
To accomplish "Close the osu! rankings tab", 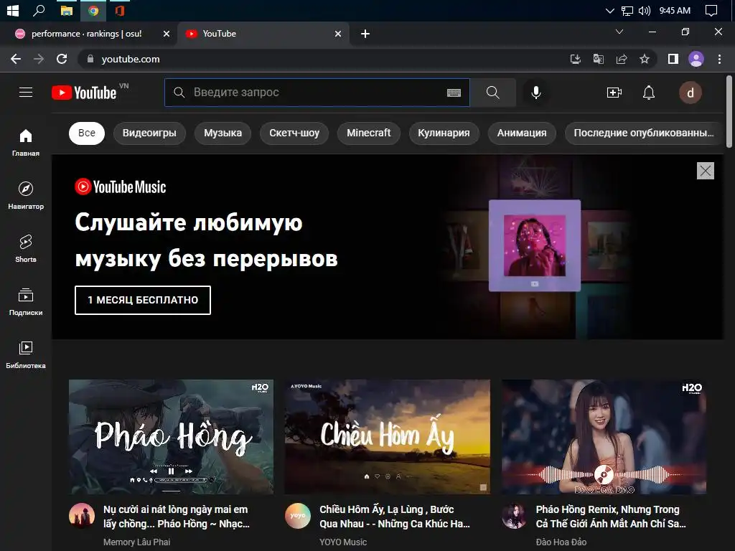I will [x=166, y=34].
